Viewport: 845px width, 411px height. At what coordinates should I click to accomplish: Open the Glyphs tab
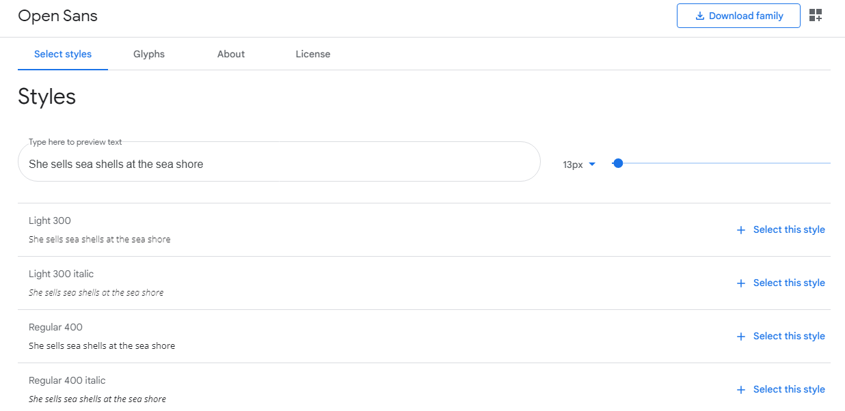[x=149, y=54]
